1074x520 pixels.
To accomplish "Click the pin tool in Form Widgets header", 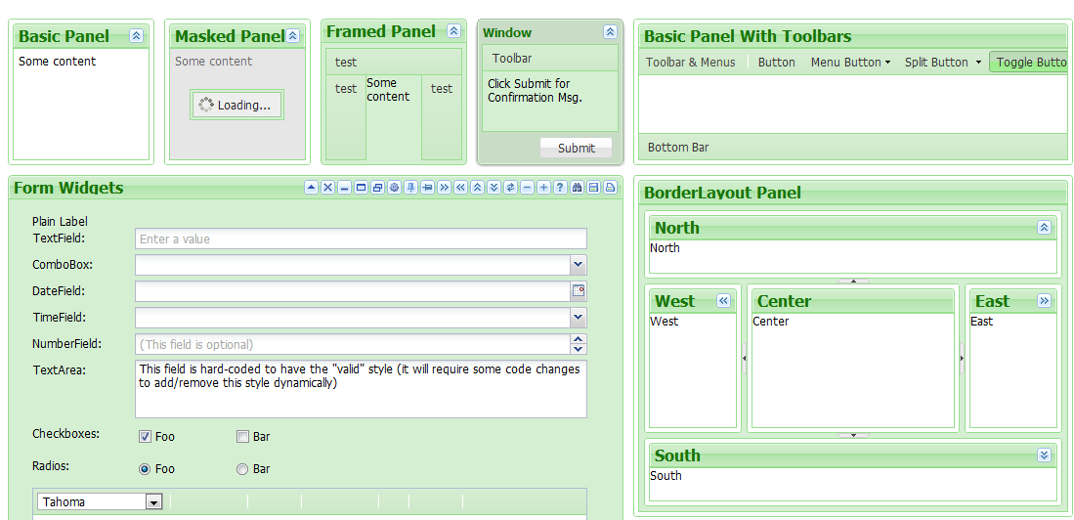I will pos(411,187).
